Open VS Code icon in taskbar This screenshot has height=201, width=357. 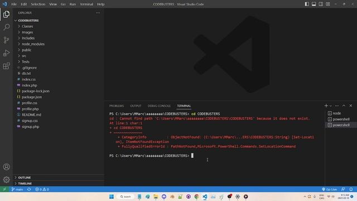pyautogui.click(x=205, y=197)
